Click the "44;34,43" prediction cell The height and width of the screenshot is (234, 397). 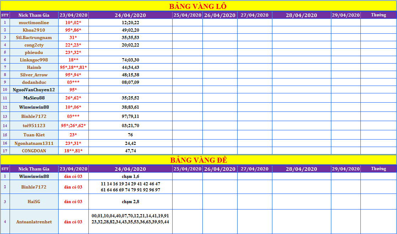point(130,67)
